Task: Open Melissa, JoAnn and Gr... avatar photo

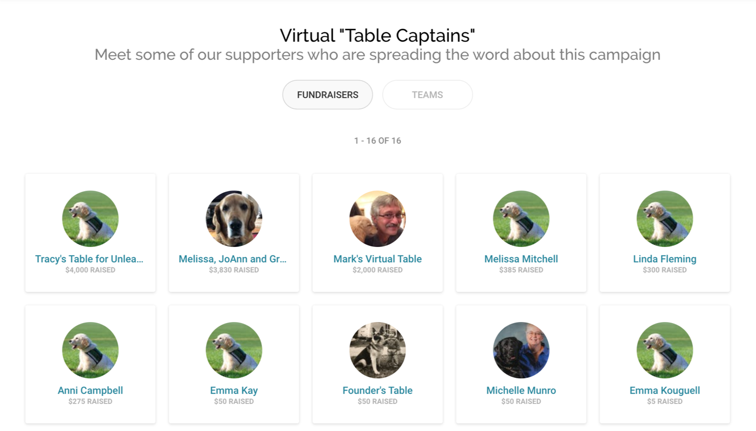Action: pos(234,219)
